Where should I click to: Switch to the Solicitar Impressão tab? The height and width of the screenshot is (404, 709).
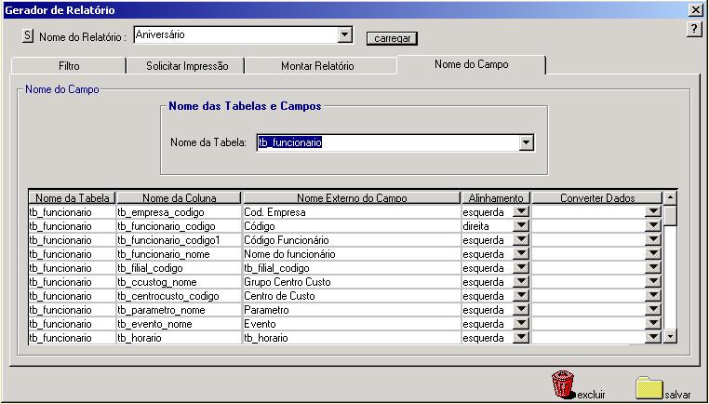[x=187, y=66]
